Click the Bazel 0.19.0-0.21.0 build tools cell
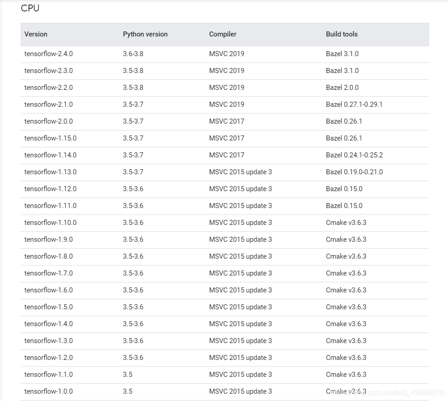 click(x=354, y=172)
